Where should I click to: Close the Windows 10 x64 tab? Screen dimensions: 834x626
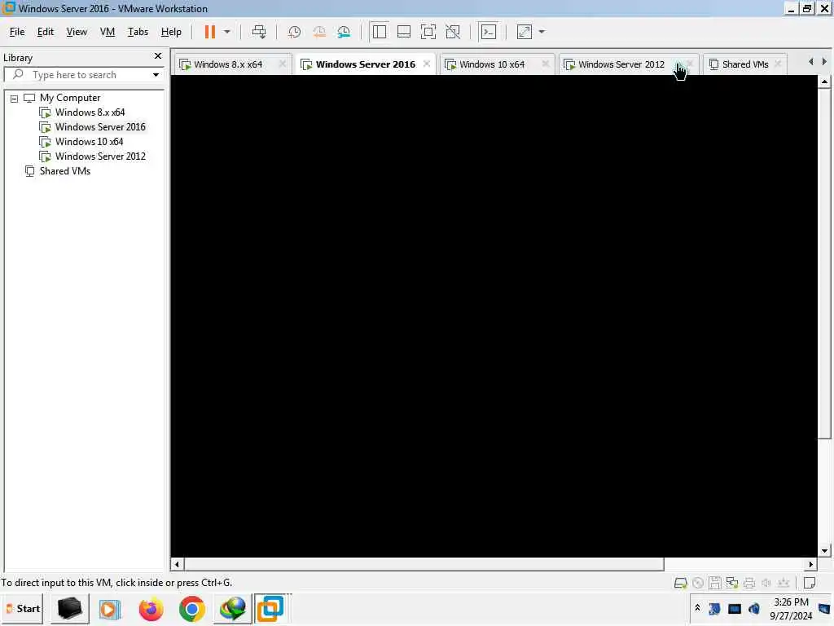[545, 64]
